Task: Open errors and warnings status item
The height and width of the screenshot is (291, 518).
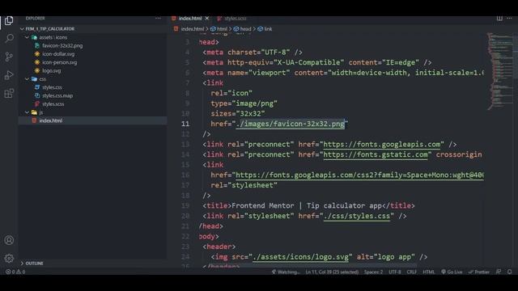Action: (x=15, y=272)
